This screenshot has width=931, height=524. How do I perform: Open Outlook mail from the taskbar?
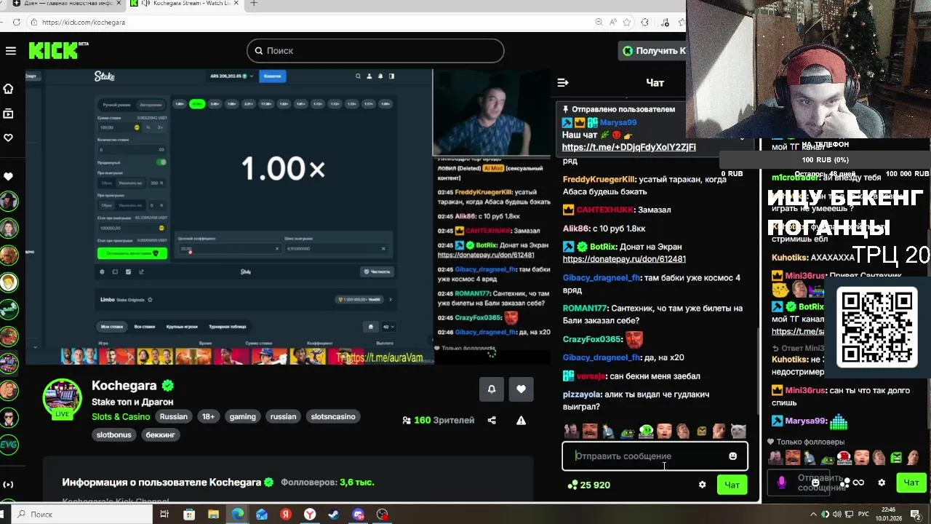click(261, 515)
